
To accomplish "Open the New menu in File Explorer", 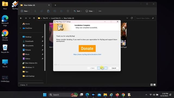I will tap(25, 11).
